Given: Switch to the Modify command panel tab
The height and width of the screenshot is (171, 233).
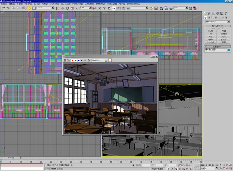Looking at the screenshot, I should [x=209, y=13].
